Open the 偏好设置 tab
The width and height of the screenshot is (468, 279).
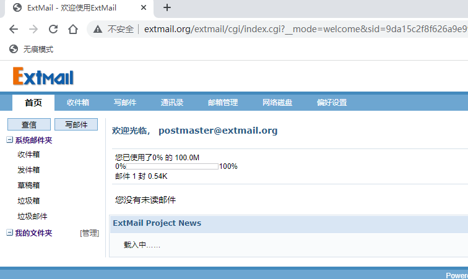click(x=332, y=103)
